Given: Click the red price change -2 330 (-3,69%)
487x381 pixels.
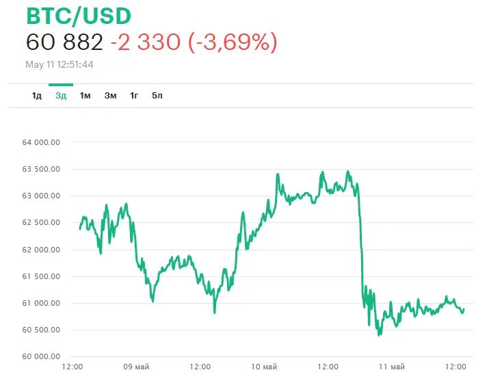Looking at the screenshot, I should (x=194, y=42).
